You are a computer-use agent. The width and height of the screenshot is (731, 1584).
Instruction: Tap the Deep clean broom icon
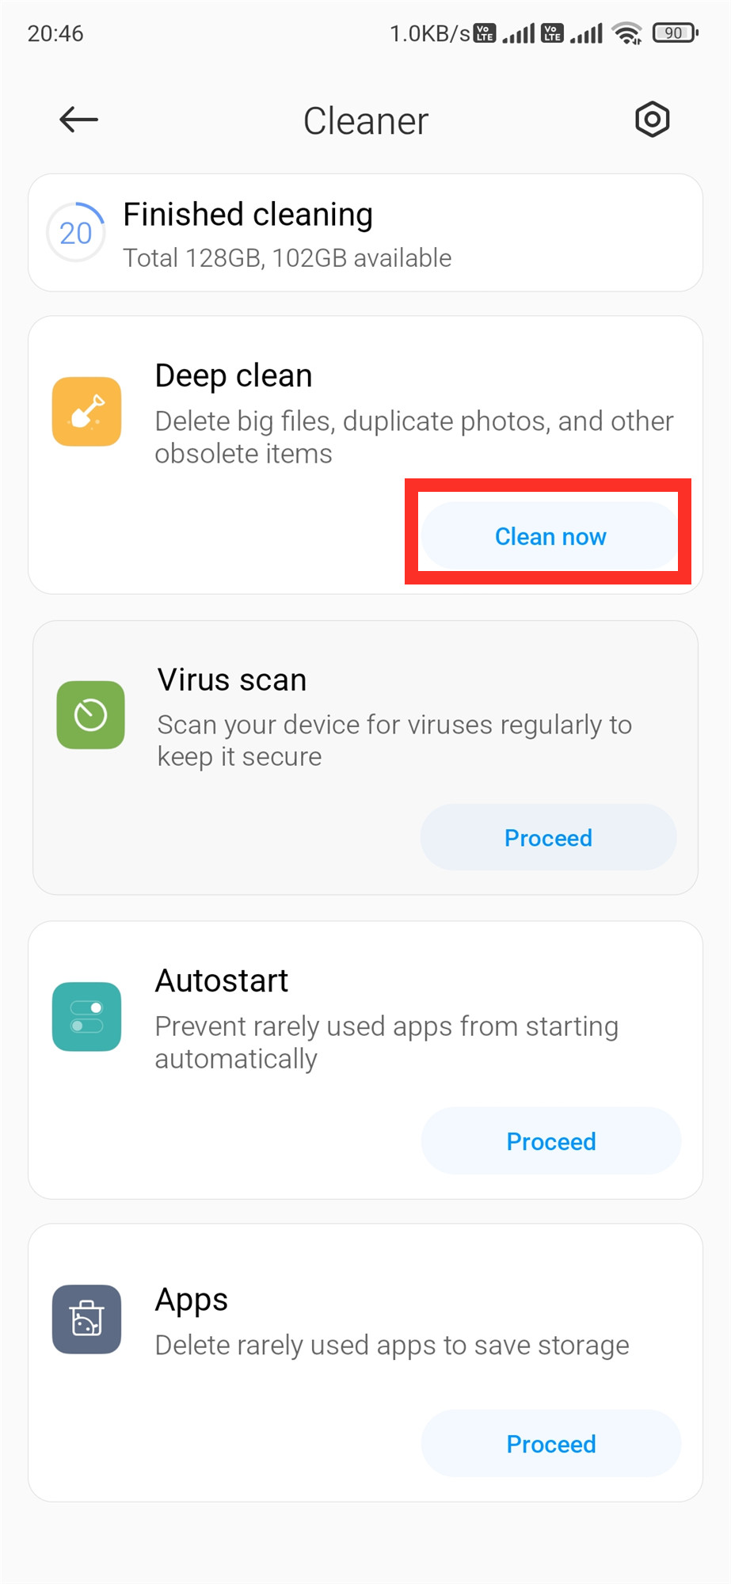tap(86, 412)
